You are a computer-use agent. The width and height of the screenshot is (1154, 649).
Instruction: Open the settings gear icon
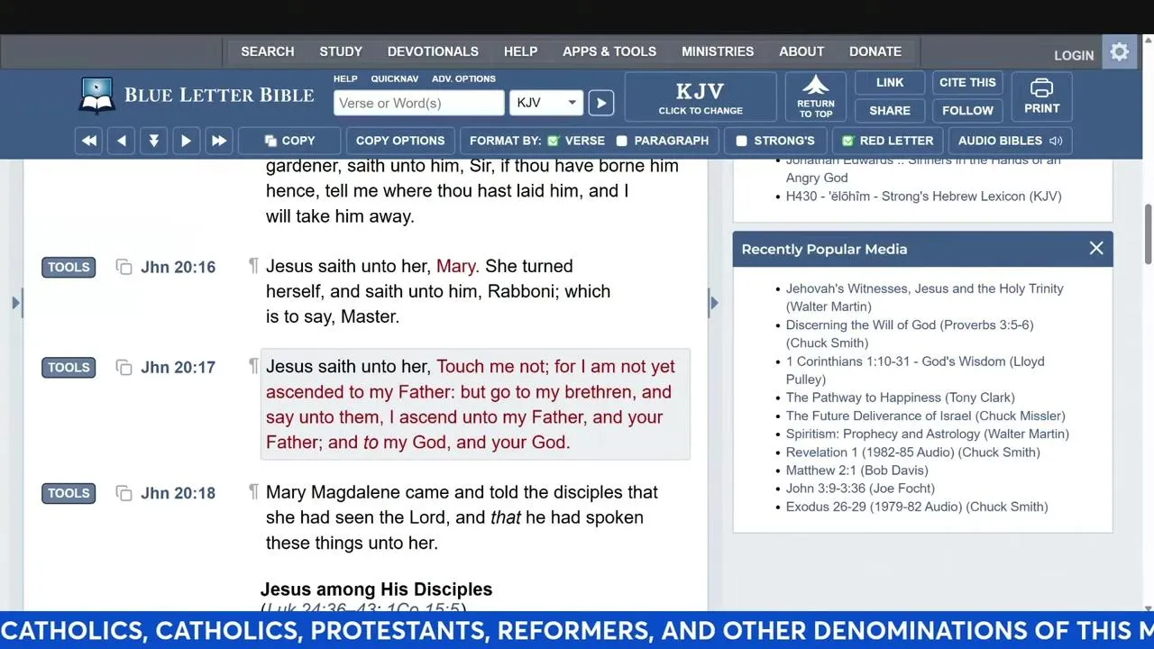[1119, 52]
